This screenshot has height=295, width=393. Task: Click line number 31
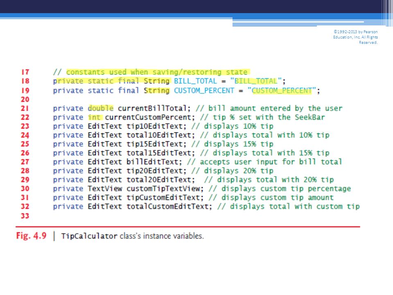pos(25,197)
